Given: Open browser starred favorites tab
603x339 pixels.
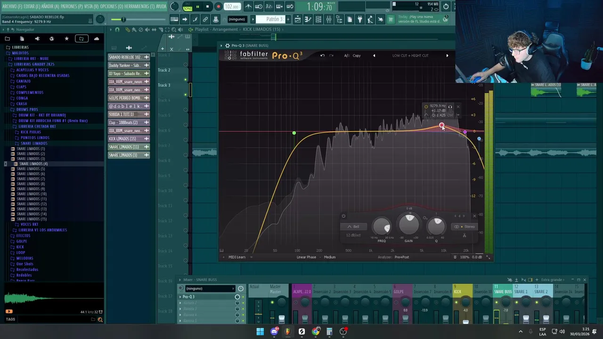Looking at the screenshot, I should [66, 39].
